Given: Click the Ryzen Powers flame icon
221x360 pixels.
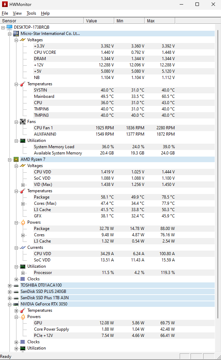Looking at the screenshot, I should tap(23, 222).
